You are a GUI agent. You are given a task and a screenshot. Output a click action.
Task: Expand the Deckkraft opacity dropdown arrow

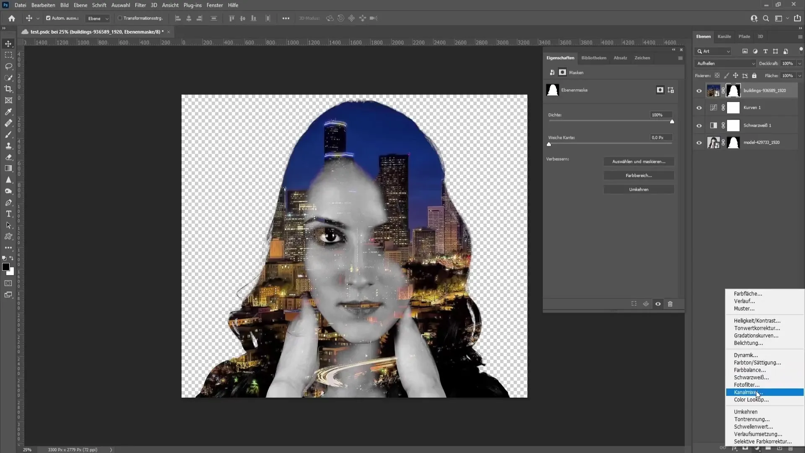[800, 63]
